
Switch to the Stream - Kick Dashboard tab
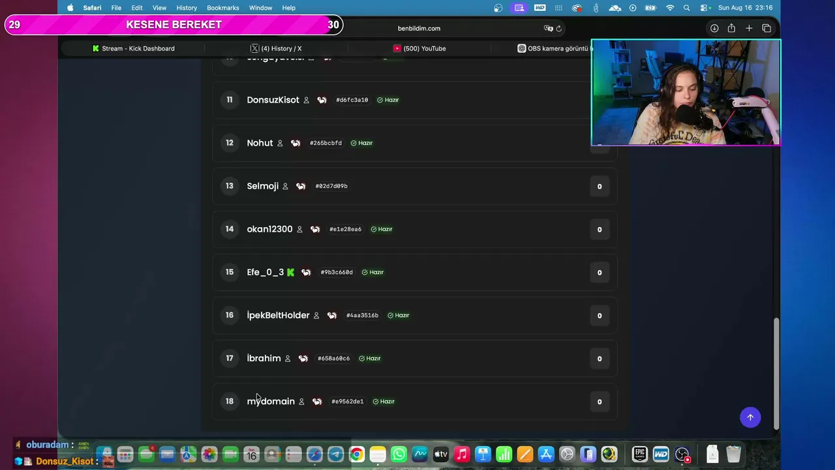click(134, 48)
